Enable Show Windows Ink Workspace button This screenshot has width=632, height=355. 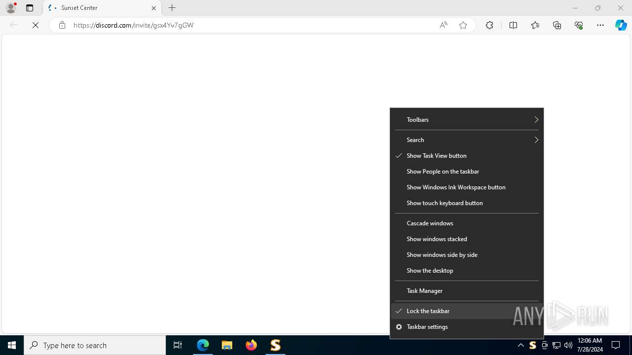(467, 187)
